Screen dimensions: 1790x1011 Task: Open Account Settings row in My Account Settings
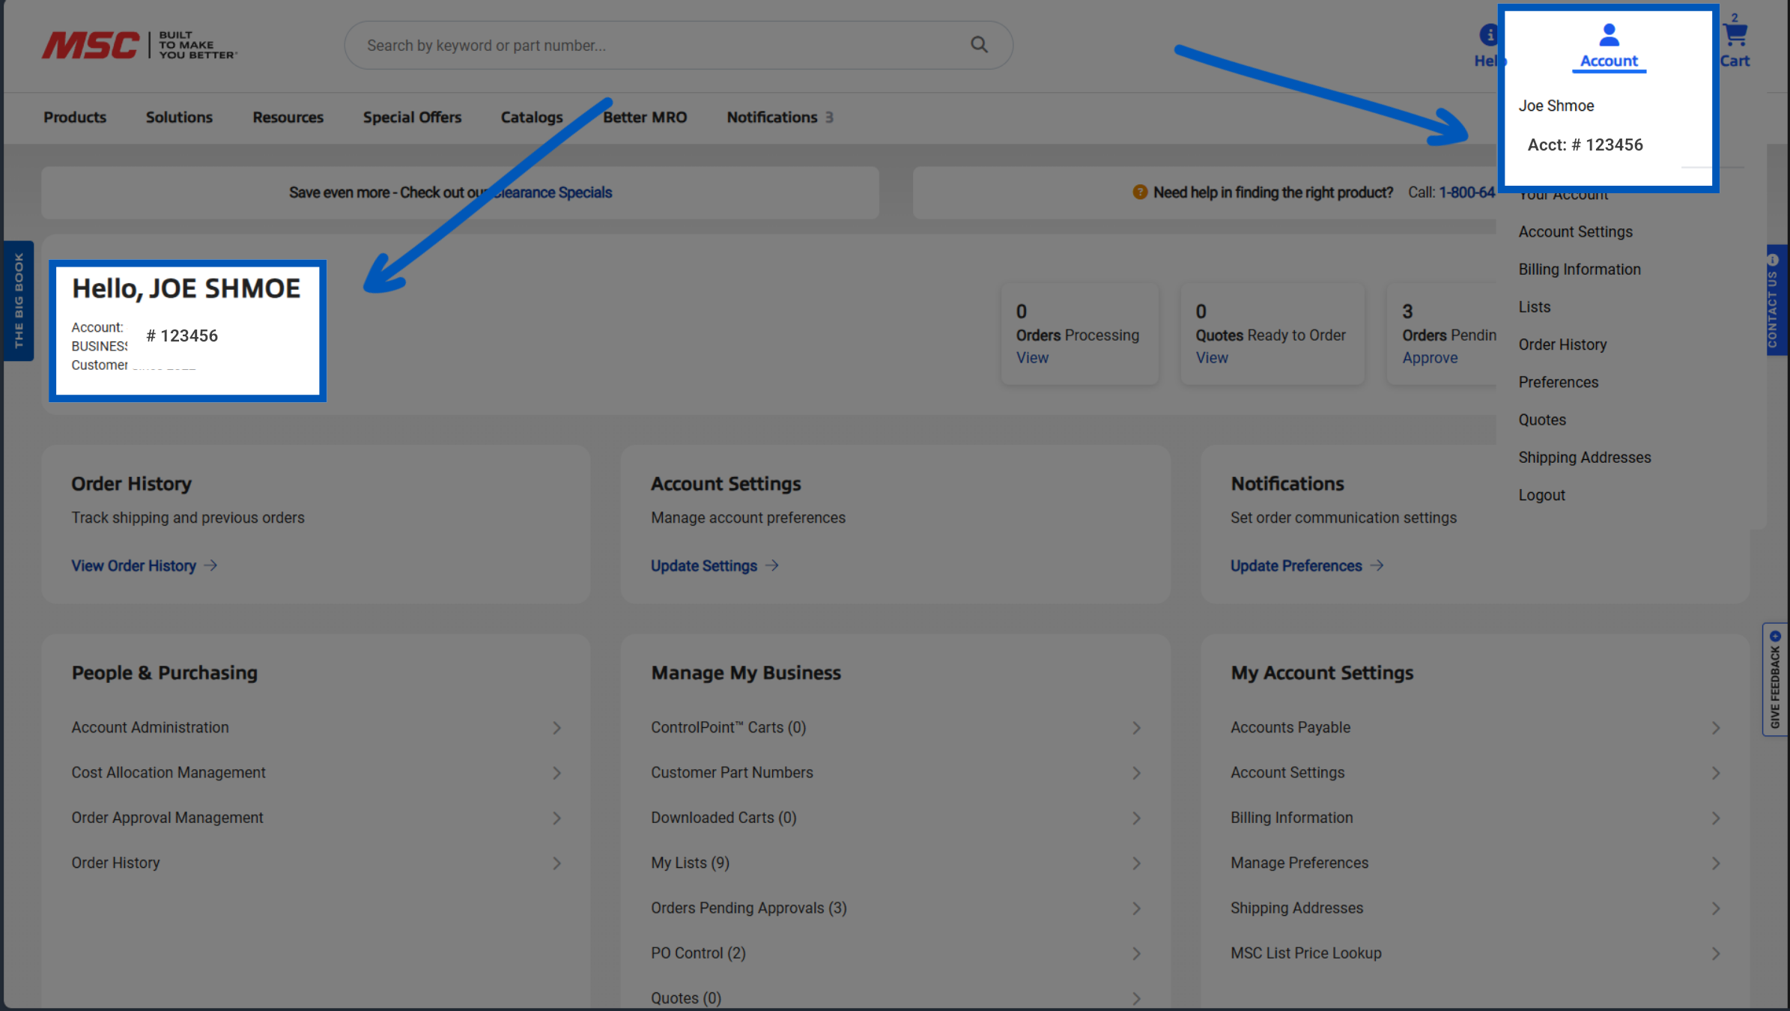[1475, 773]
